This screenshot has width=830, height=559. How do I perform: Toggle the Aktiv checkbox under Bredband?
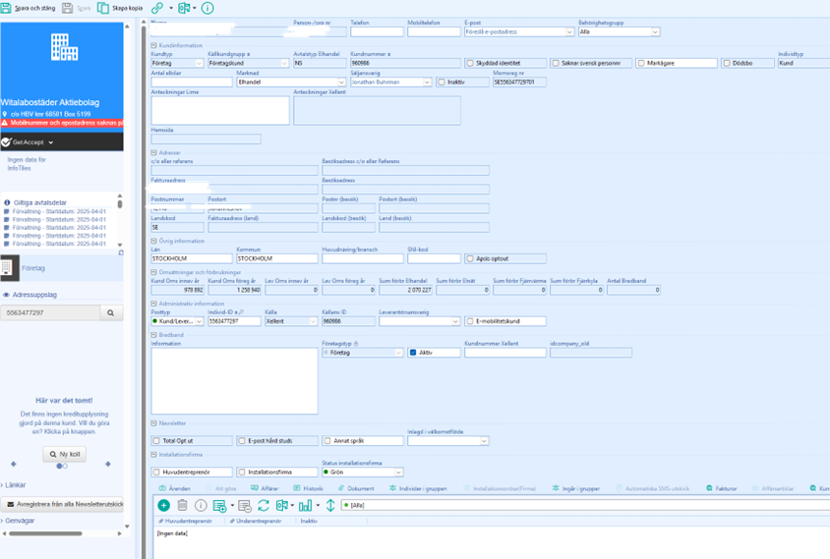click(x=413, y=352)
